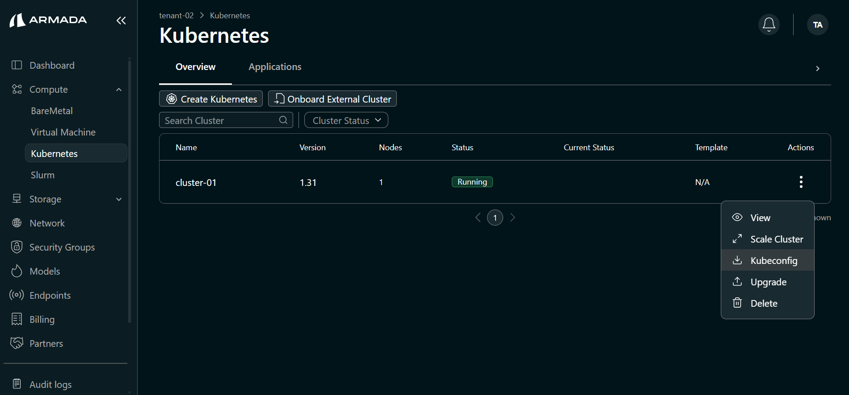Click the Audit logs clipboard icon
This screenshot has height=395, width=849.
pyautogui.click(x=17, y=384)
